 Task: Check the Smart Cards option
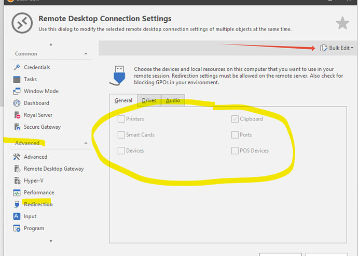[x=121, y=135]
